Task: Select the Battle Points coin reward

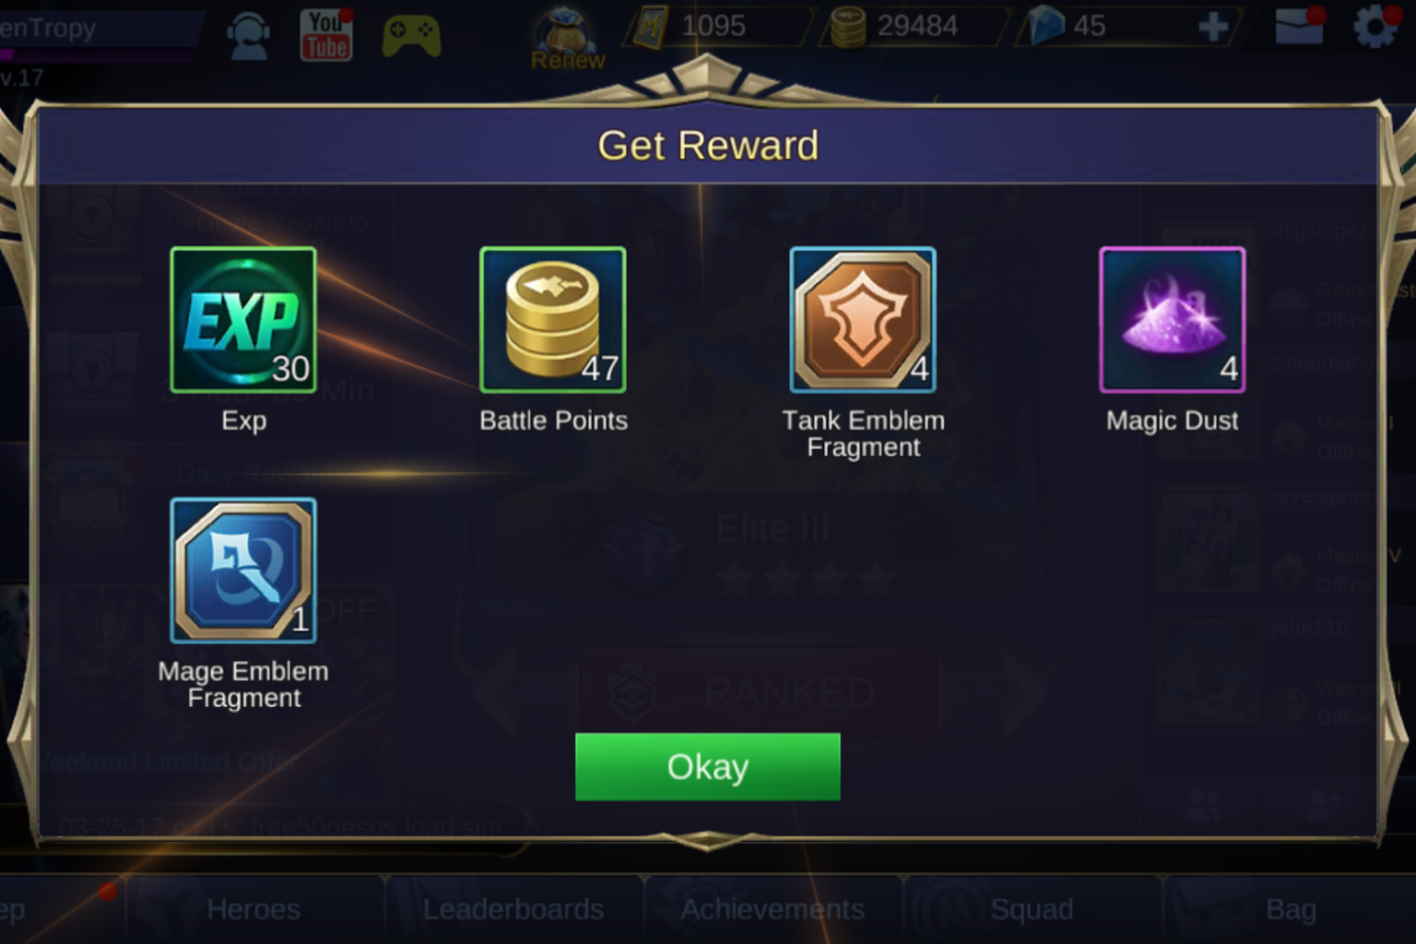Action: coord(553,320)
